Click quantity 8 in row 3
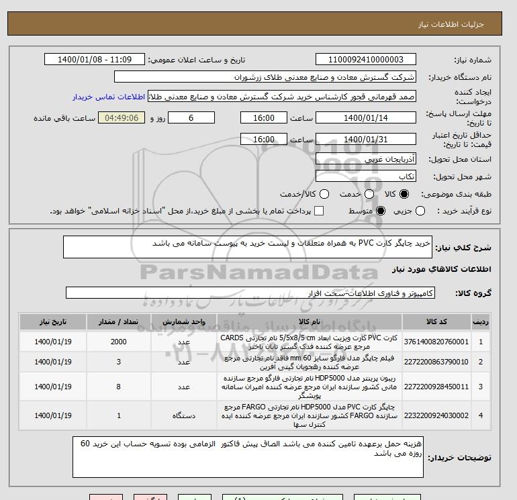Screen dimensions: 517x500 [x=119, y=387]
